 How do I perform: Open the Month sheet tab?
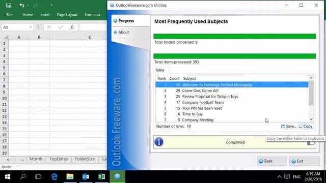(x=36, y=159)
